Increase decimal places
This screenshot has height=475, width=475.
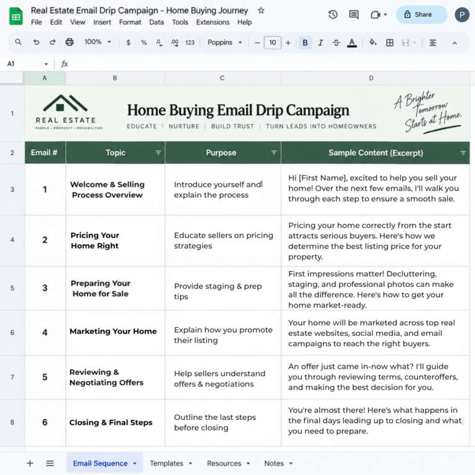click(x=174, y=43)
